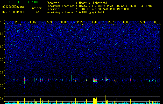Click the 0501 time marker
Viewport: 163px width, 104px height.
pos(18,22)
